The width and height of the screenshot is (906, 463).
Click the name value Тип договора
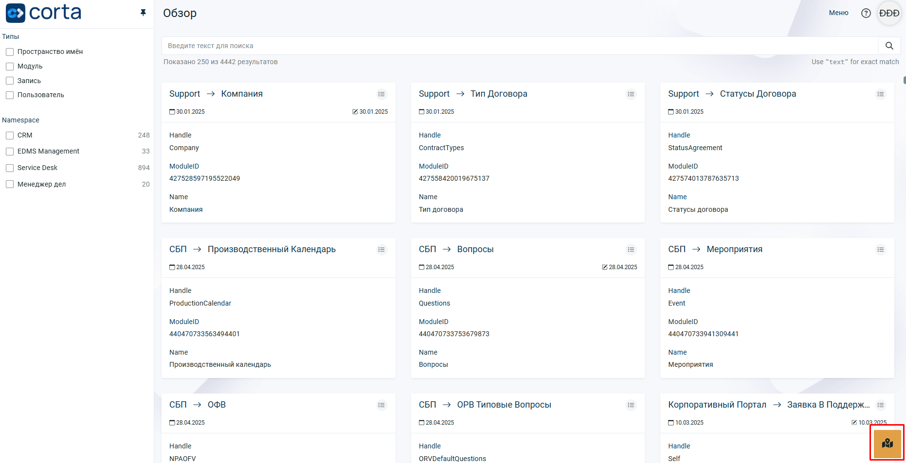pyautogui.click(x=441, y=209)
